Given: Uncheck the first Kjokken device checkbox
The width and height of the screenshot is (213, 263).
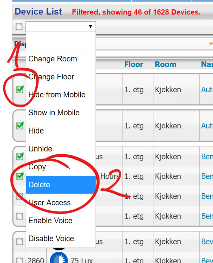Looking at the screenshot, I should tap(20, 89).
